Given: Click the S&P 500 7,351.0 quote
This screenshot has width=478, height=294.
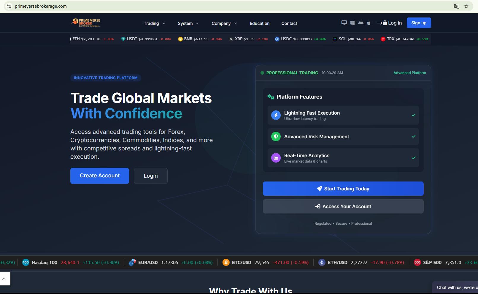Looking at the screenshot, I should pyautogui.click(x=446, y=262).
